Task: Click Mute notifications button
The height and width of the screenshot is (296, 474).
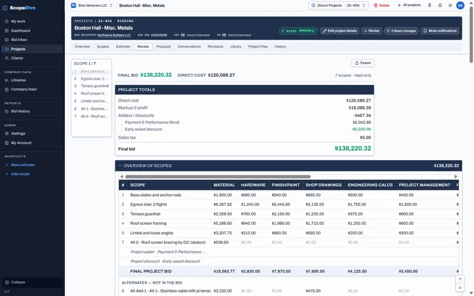Action: point(440,31)
